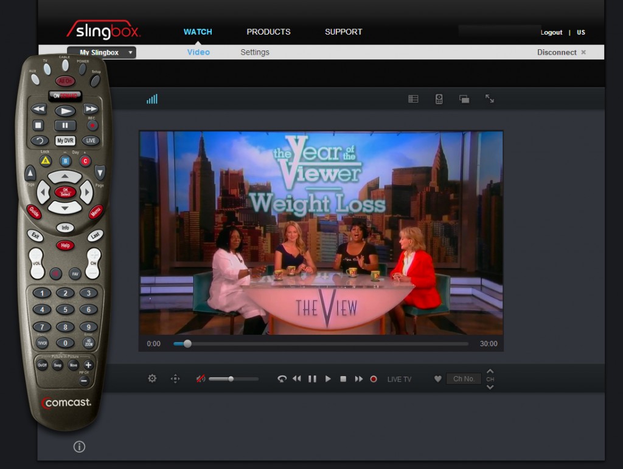Pause playback in the player bar
Viewport: 623px width, 469px height.
312,379
